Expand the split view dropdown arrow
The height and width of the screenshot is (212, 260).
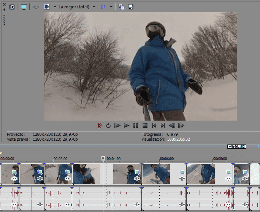pos(54,7)
